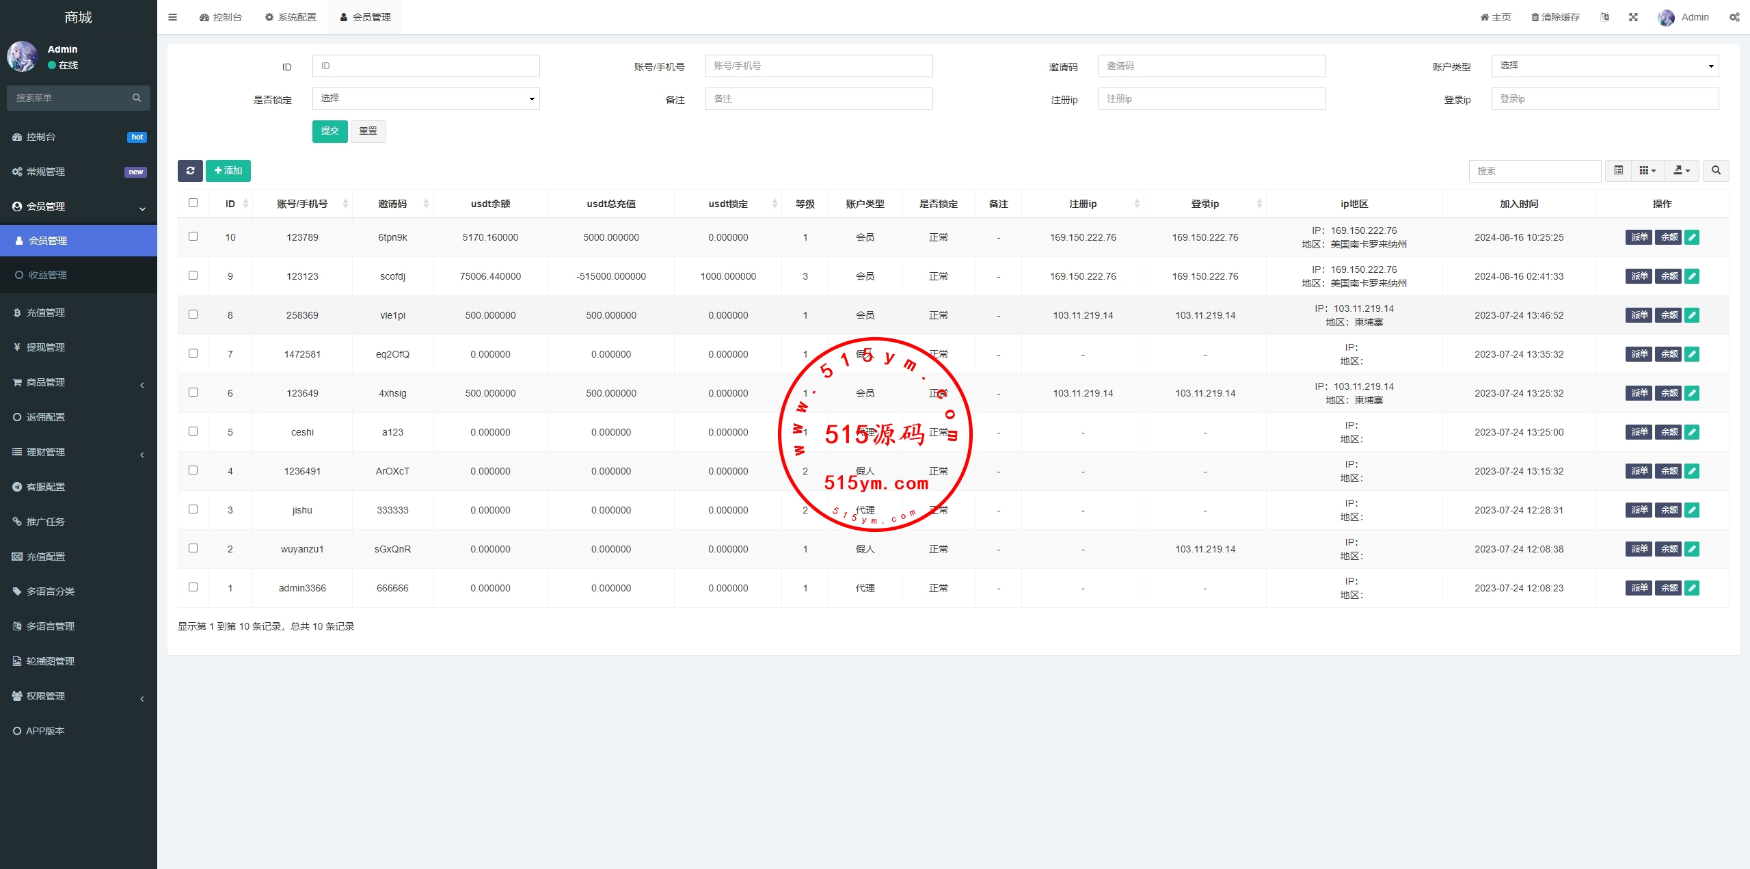Click the 添加 add member button
The height and width of the screenshot is (869, 1750).
click(x=228, y=171)
